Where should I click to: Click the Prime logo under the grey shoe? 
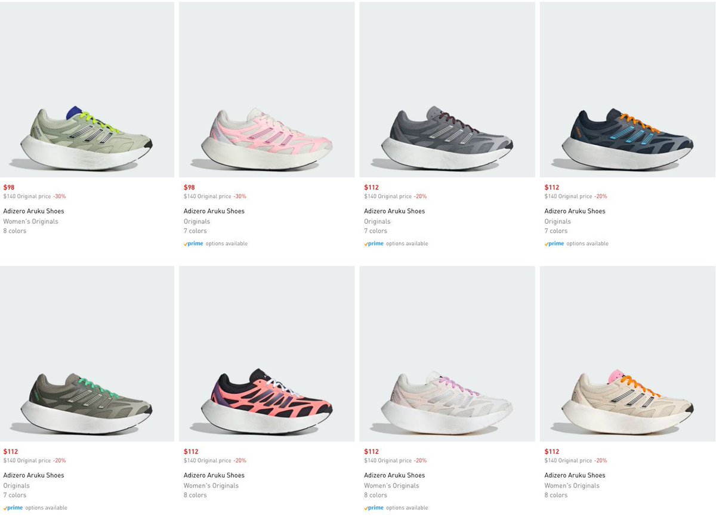coord(374,244)
